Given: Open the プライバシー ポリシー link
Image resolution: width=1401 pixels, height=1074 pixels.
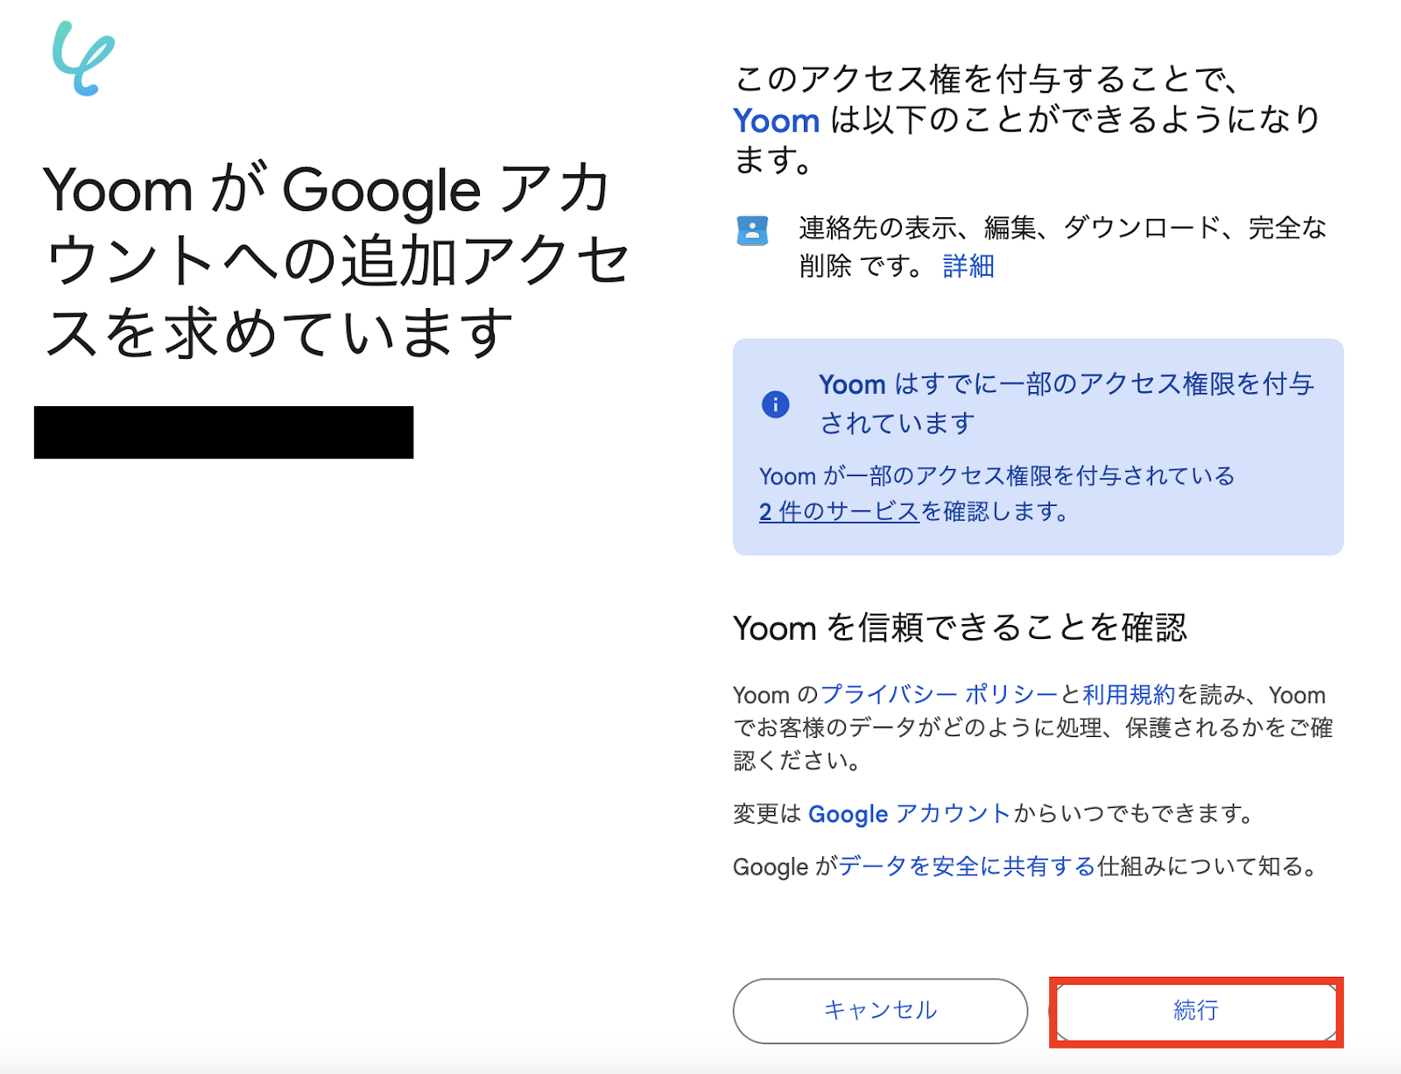Looking at the screenshot, I should pyautogui.click(x=939, y=695).
